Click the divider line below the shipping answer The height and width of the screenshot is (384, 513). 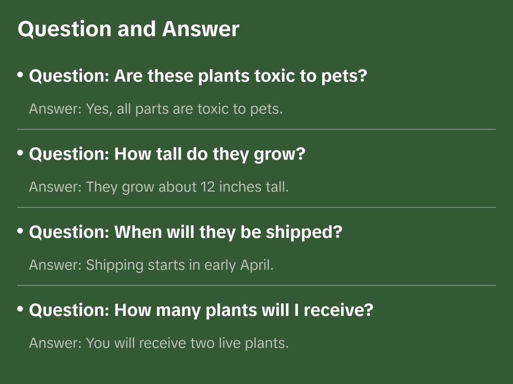coord(256,285)
